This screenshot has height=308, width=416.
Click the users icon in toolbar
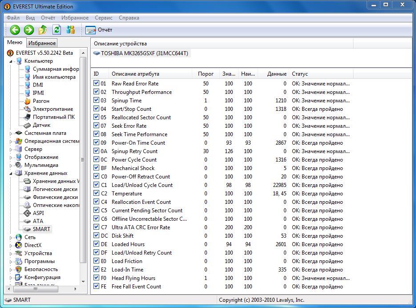click(x=70, y=30)
